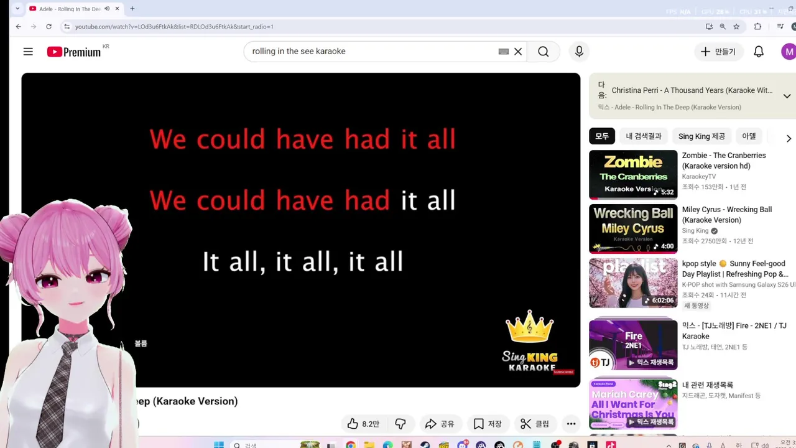Image resolution: width=796 pixels, height=448 pixels.
Task: Close the Adele - Rolling In The Deep tab
Action: click(117, 9)
